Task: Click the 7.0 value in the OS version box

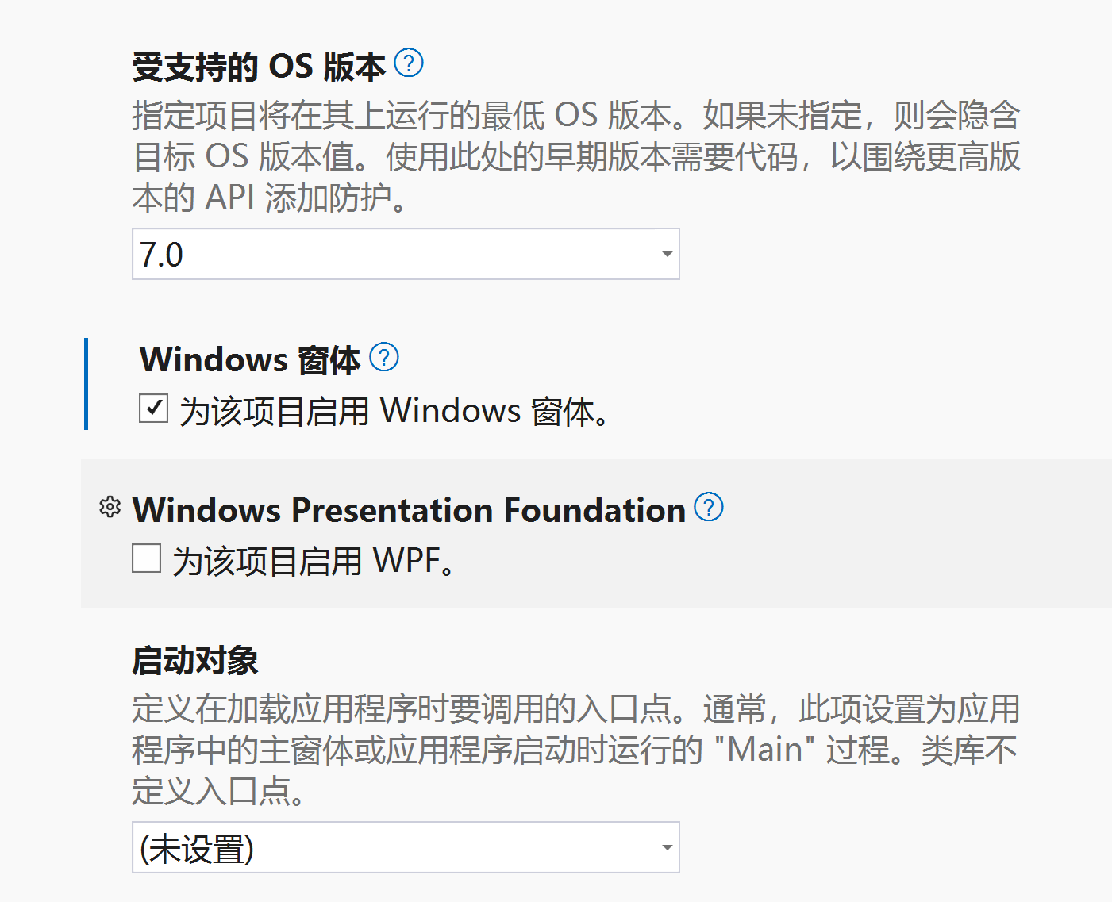Action: (161, 255)
